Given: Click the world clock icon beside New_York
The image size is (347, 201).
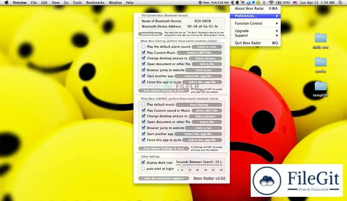Looking at the screenshot, I should click(200, 2).
